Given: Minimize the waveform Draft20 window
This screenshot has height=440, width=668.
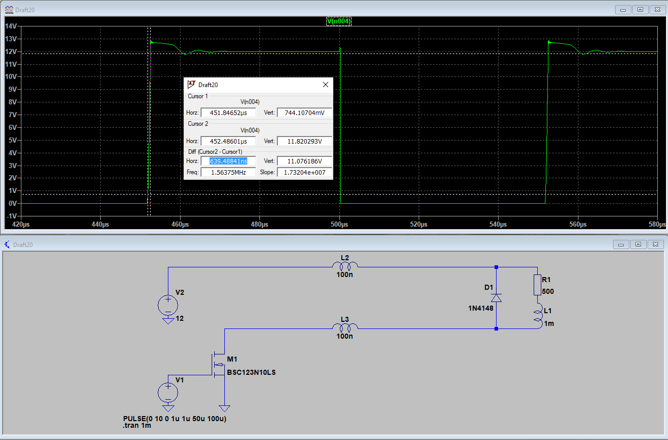Looking at the screenshot, I should click(623, 10).
